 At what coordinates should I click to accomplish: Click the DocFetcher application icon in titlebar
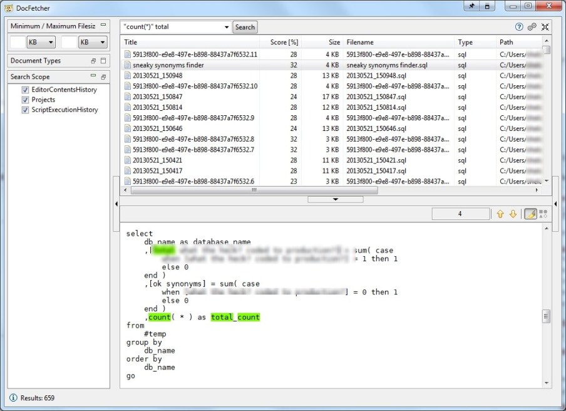point(7,8)
